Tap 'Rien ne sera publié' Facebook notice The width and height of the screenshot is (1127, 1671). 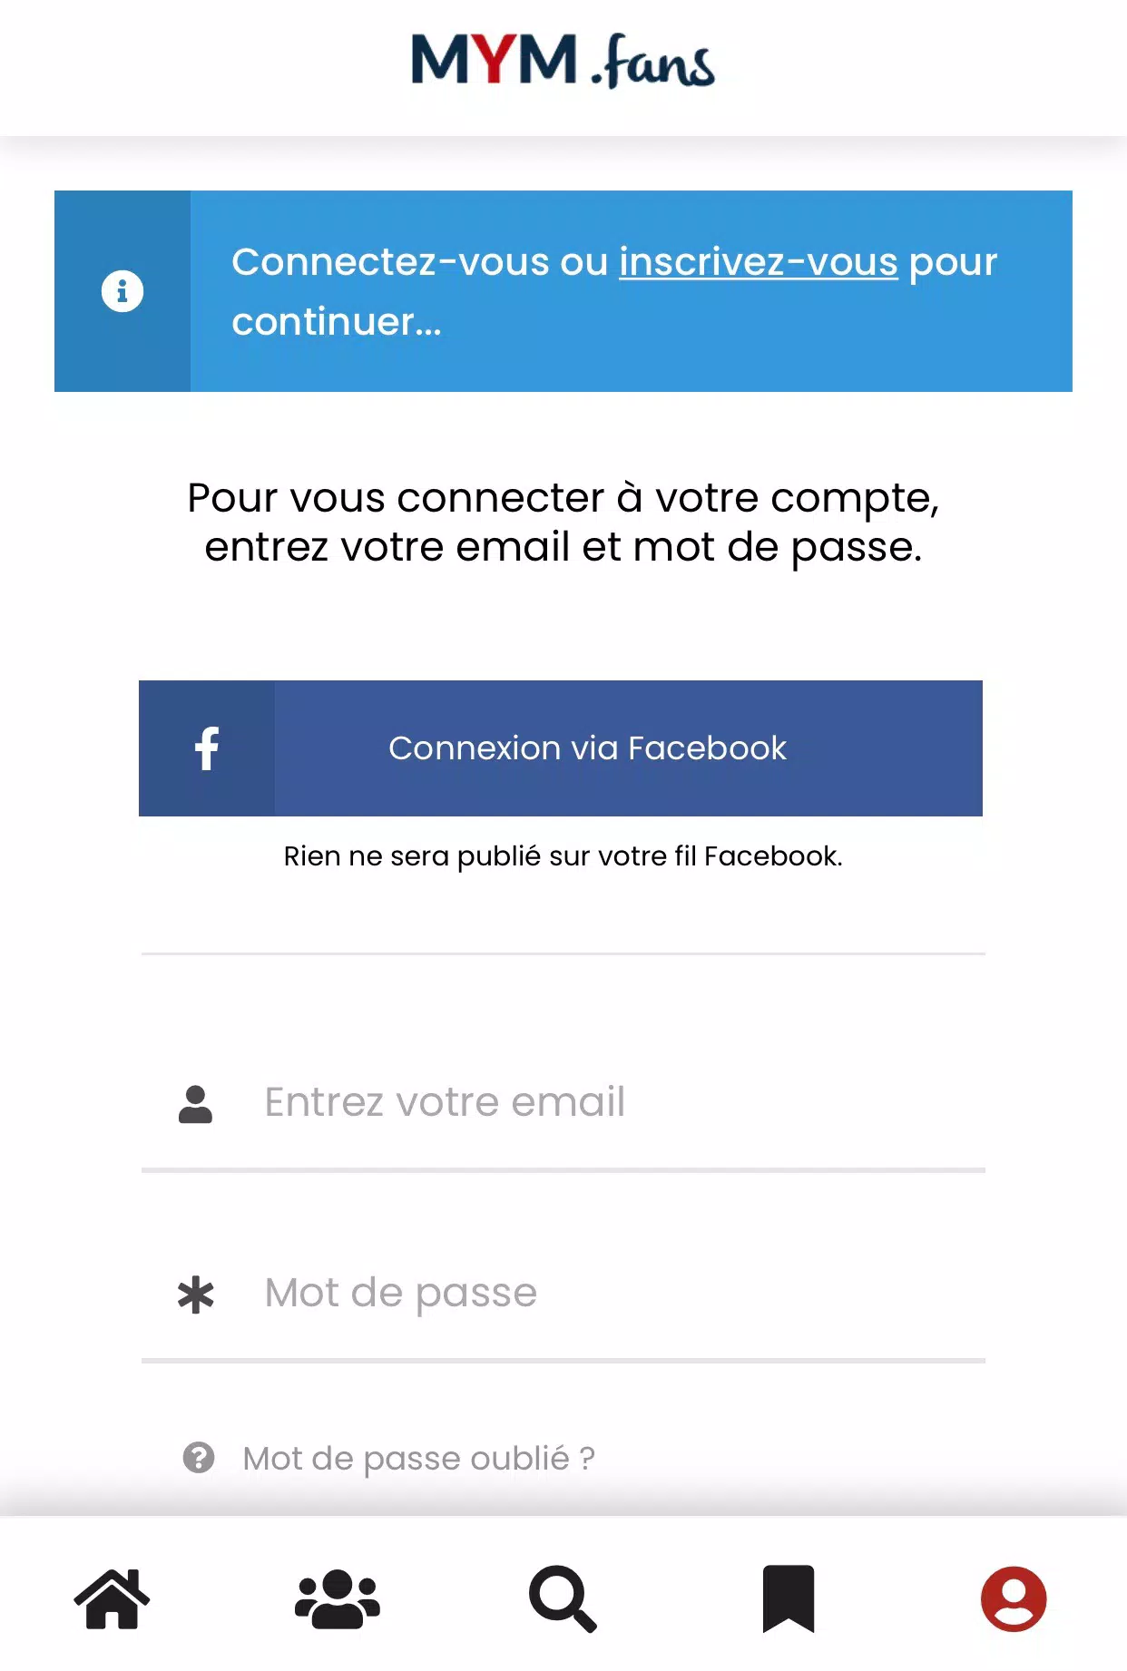(563, 856)
